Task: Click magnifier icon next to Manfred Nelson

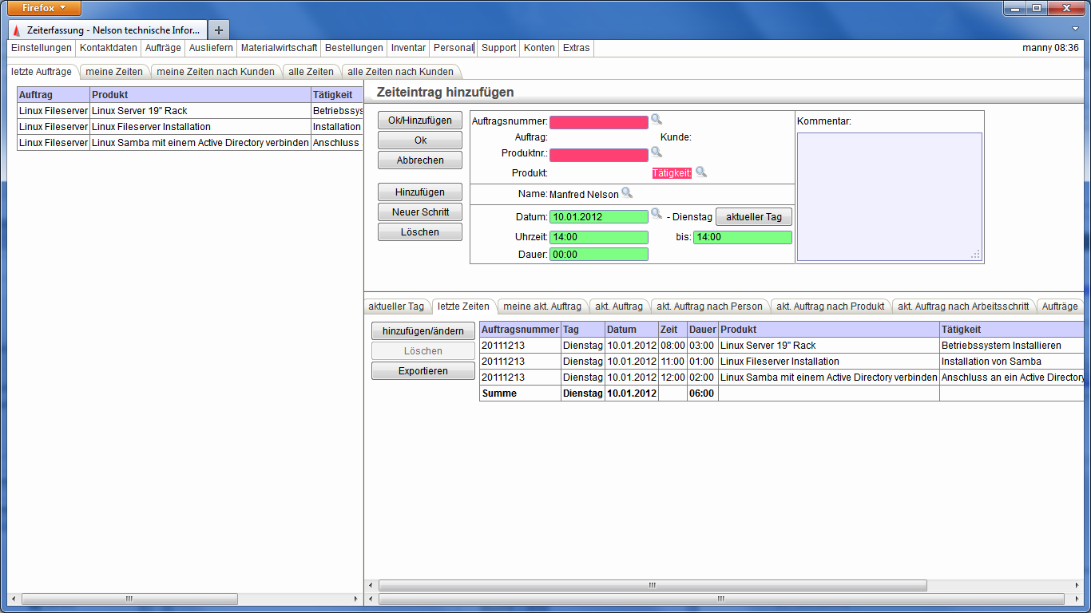Action: [x=627, y=192]
